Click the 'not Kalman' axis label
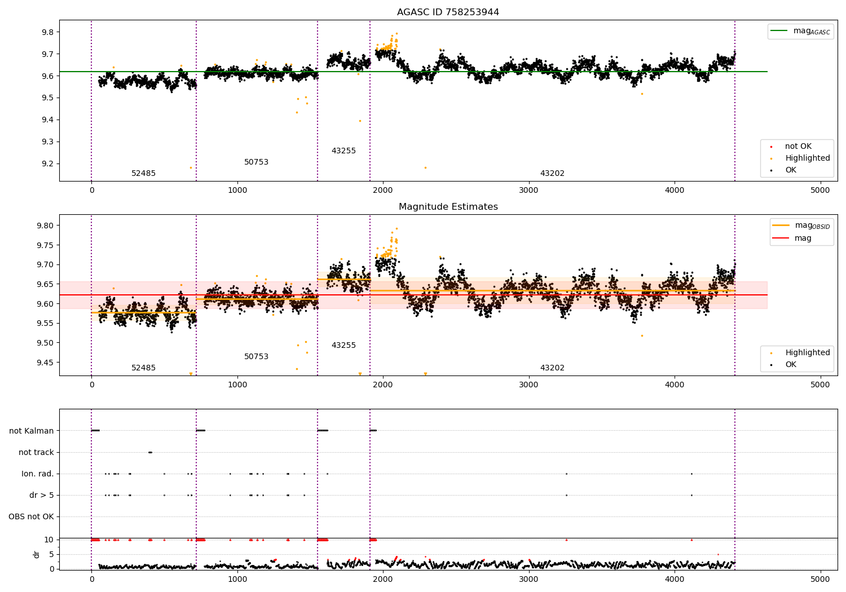Screen dimensions: 846x592 [x=32, y=431]
